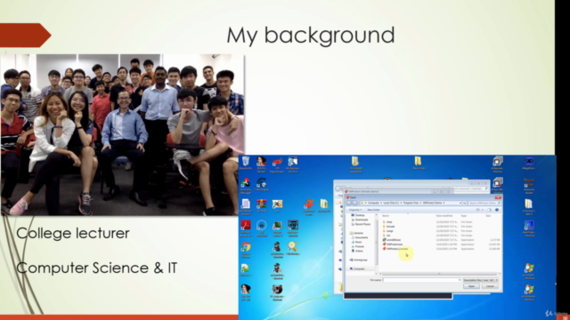Click Local Disk (C:) in address breadcrumb
This screenshot has width=570, height=320.
(391, 203)
